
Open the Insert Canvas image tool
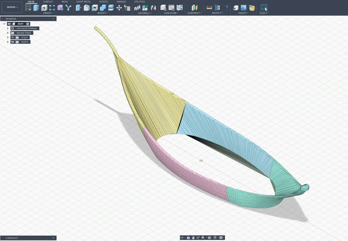click(244, 8)
